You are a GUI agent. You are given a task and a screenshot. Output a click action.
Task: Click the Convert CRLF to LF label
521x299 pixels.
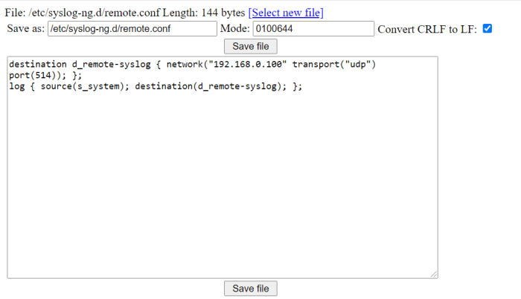click(427, 29)
